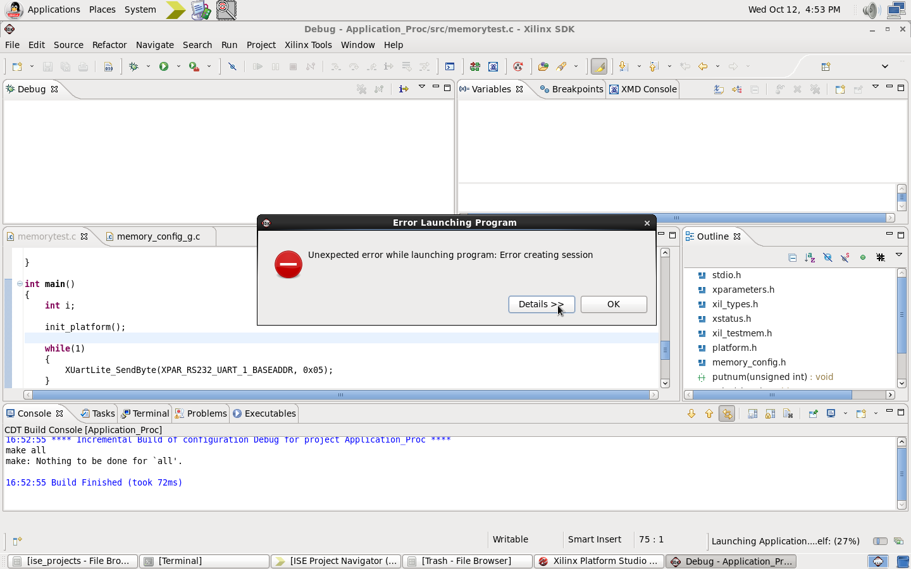
Task: Click the green Run toolbar icon
Action: pos(164,66)
